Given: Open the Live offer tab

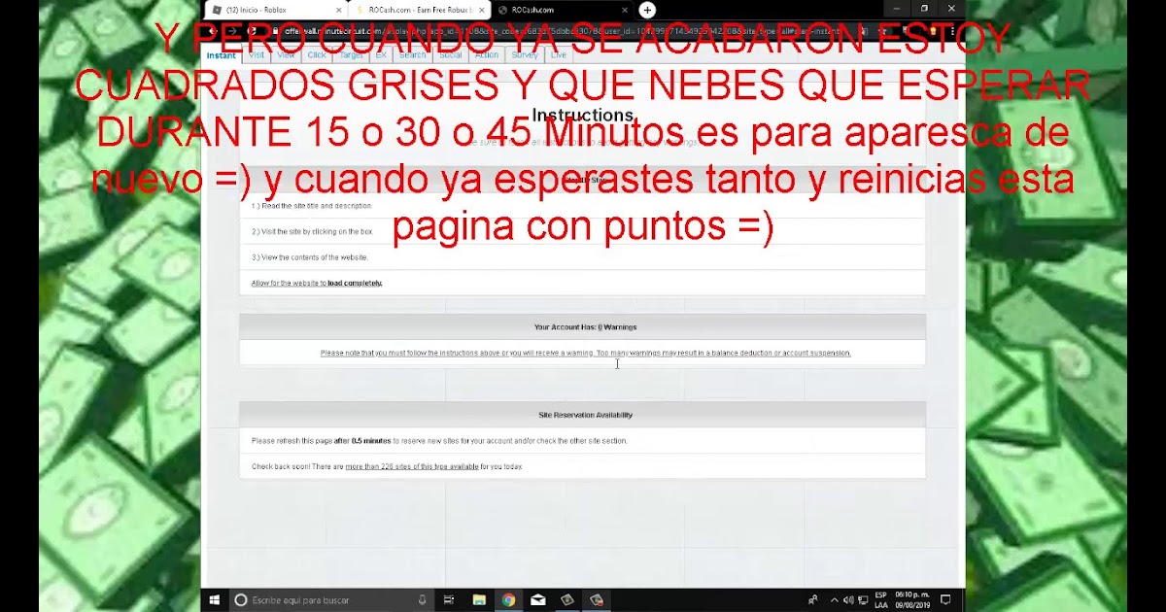Looking at the screenshot, I should tap(559, 55).
